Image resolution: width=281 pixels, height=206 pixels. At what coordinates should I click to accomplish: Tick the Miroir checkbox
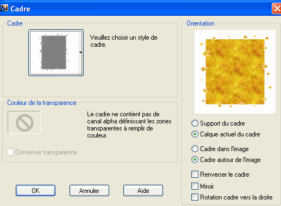(195, 186)
